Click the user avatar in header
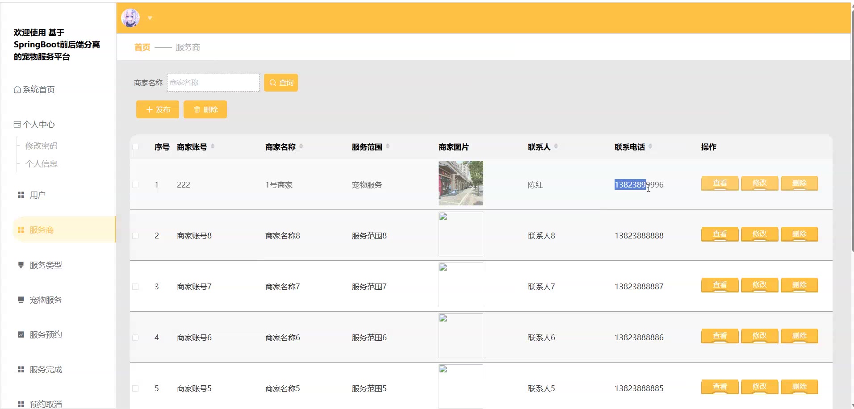Screen dimensions: 854x409 tap(130, 18)
